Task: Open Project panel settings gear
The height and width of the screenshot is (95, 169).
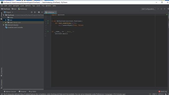Action: pos(39,12)
